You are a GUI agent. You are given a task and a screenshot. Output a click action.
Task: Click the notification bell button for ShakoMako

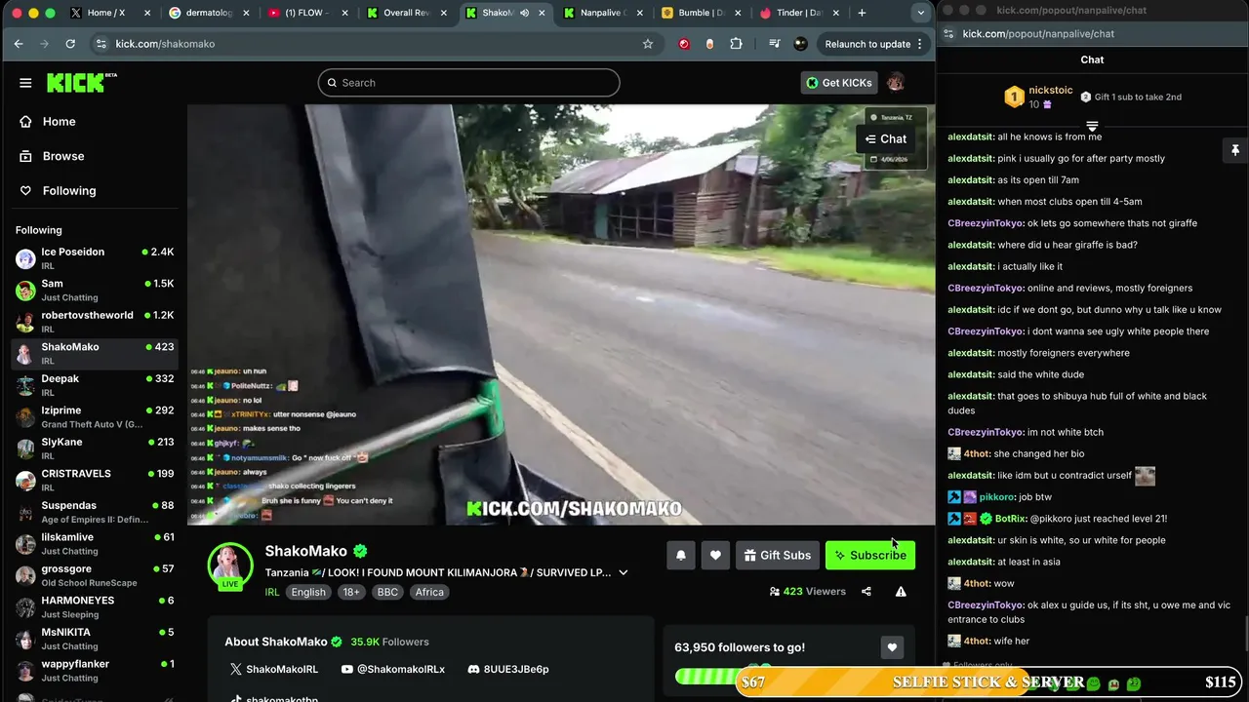pos(681,556)
